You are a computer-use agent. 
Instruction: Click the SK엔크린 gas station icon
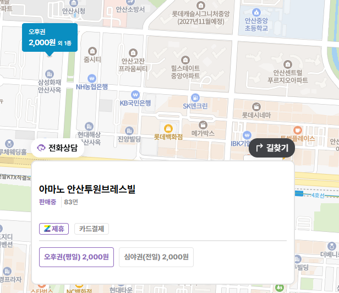[195, 97]
